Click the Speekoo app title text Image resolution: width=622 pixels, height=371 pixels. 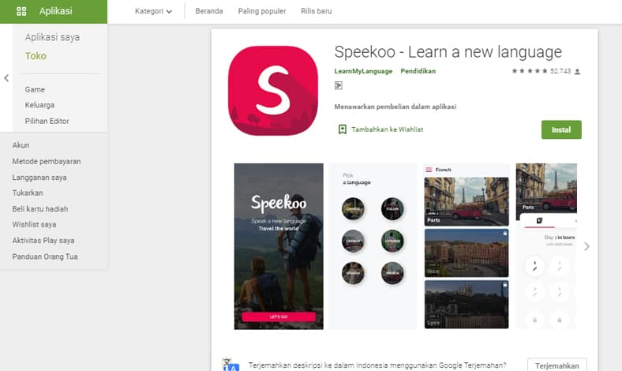point(448,52)
